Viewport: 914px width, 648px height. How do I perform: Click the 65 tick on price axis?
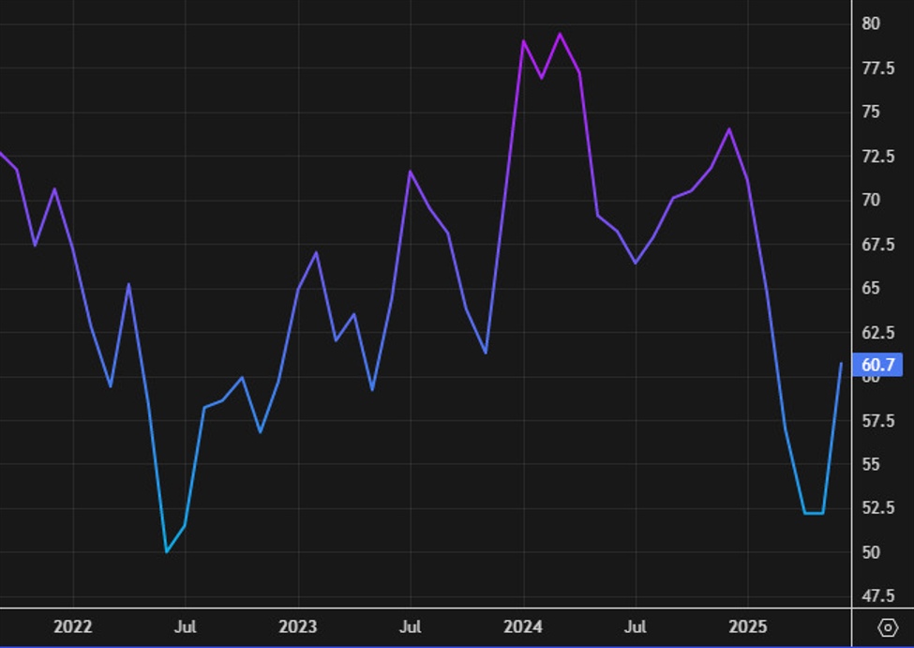pyautogui.click(x=871, y=288)
